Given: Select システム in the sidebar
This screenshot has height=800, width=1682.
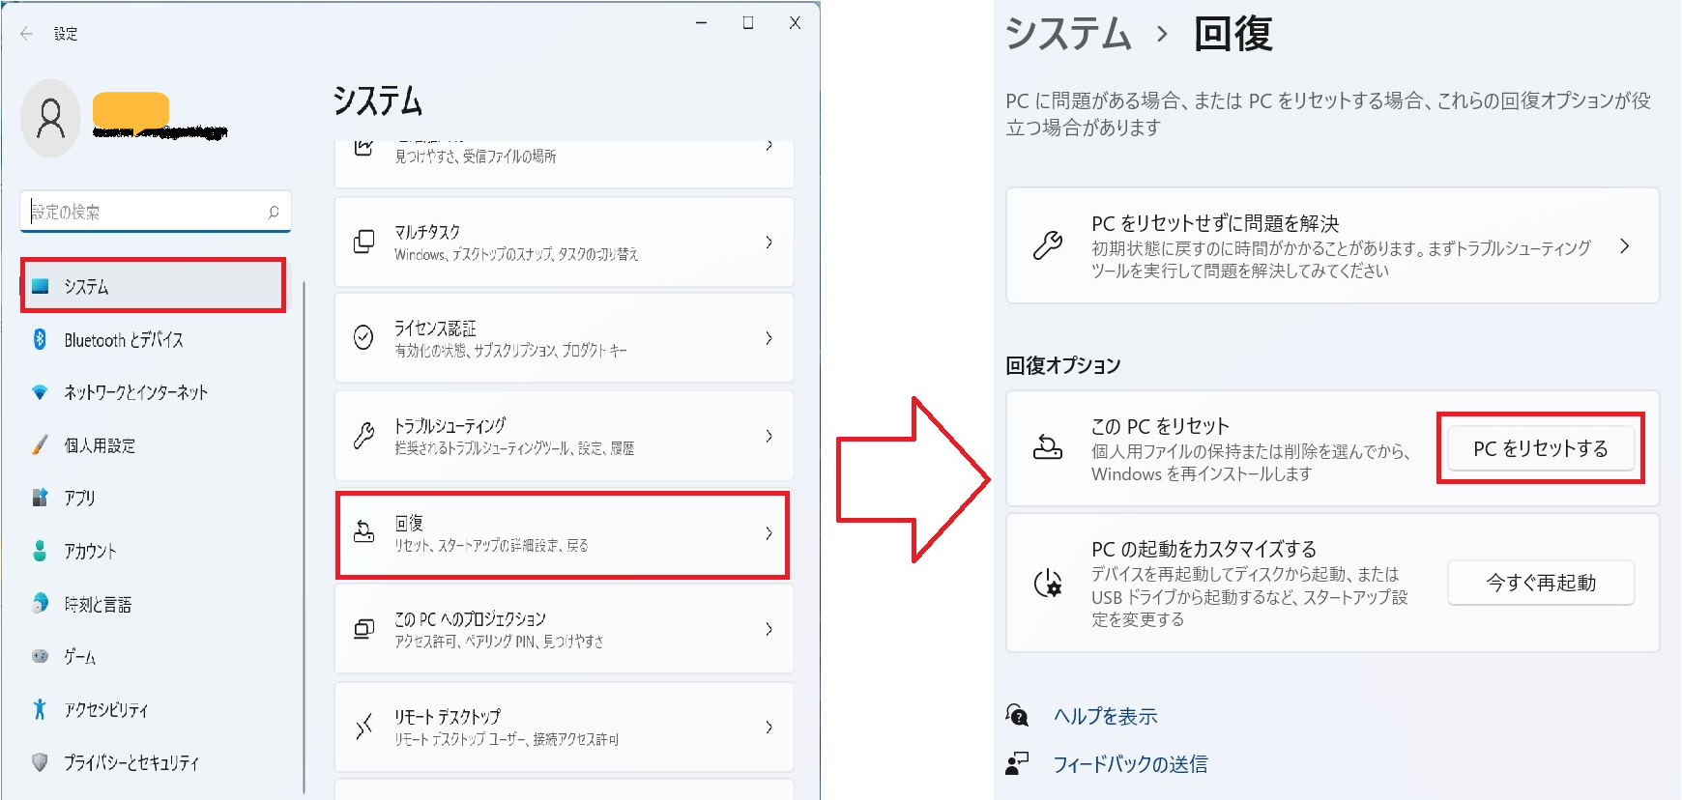Looking at the screenshot, I should coord(153,286).
